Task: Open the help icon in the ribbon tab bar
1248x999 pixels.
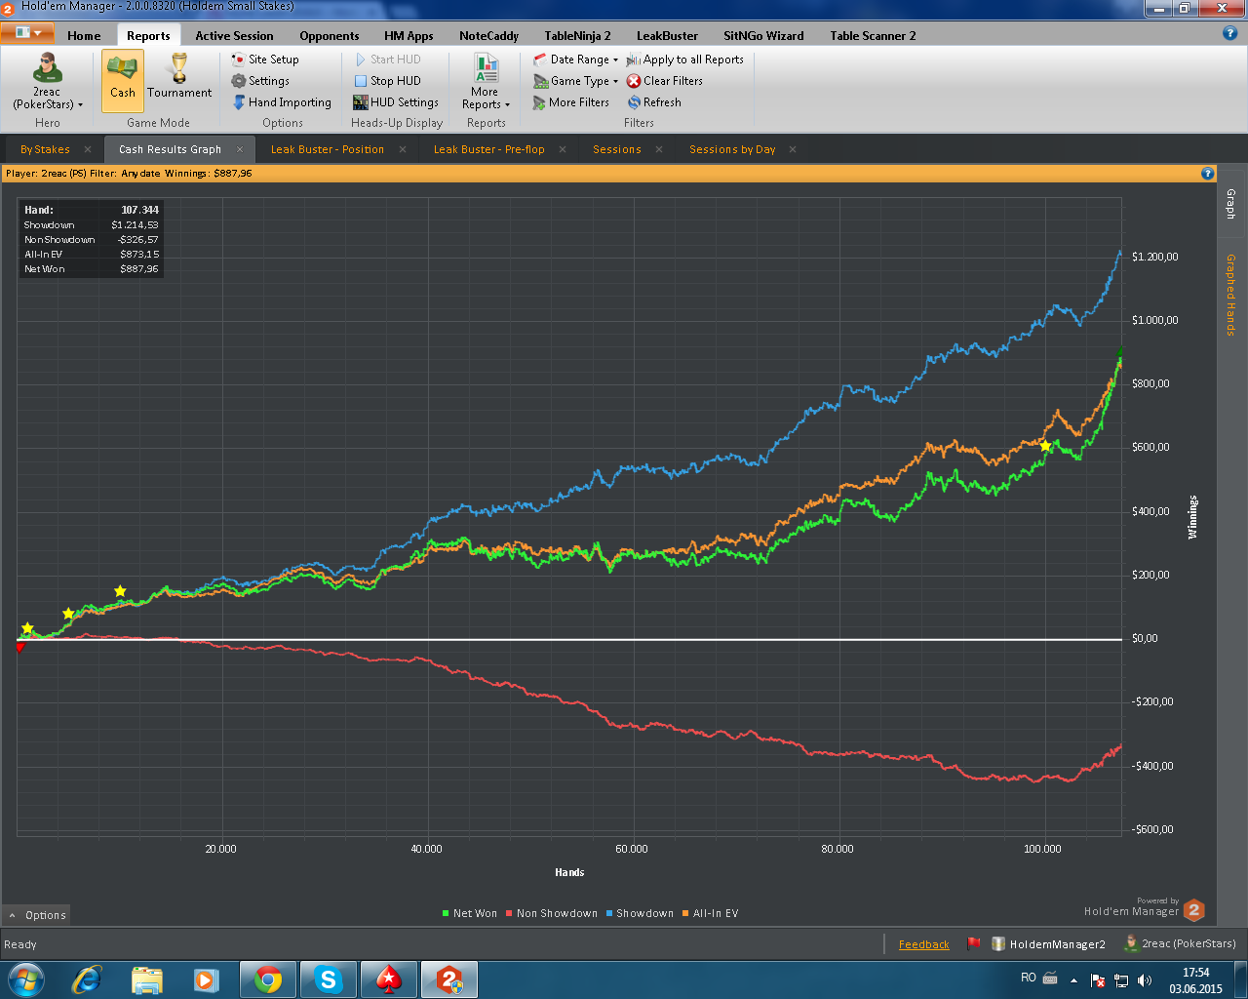Action: (1229, 33)
